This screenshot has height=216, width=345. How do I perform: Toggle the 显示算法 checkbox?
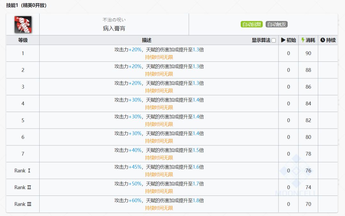273,40
